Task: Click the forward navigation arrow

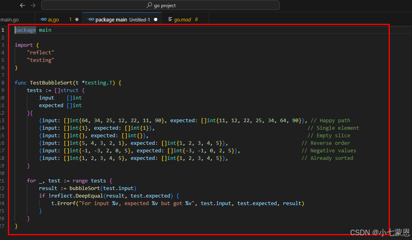Action: click(x=33, y=6)
